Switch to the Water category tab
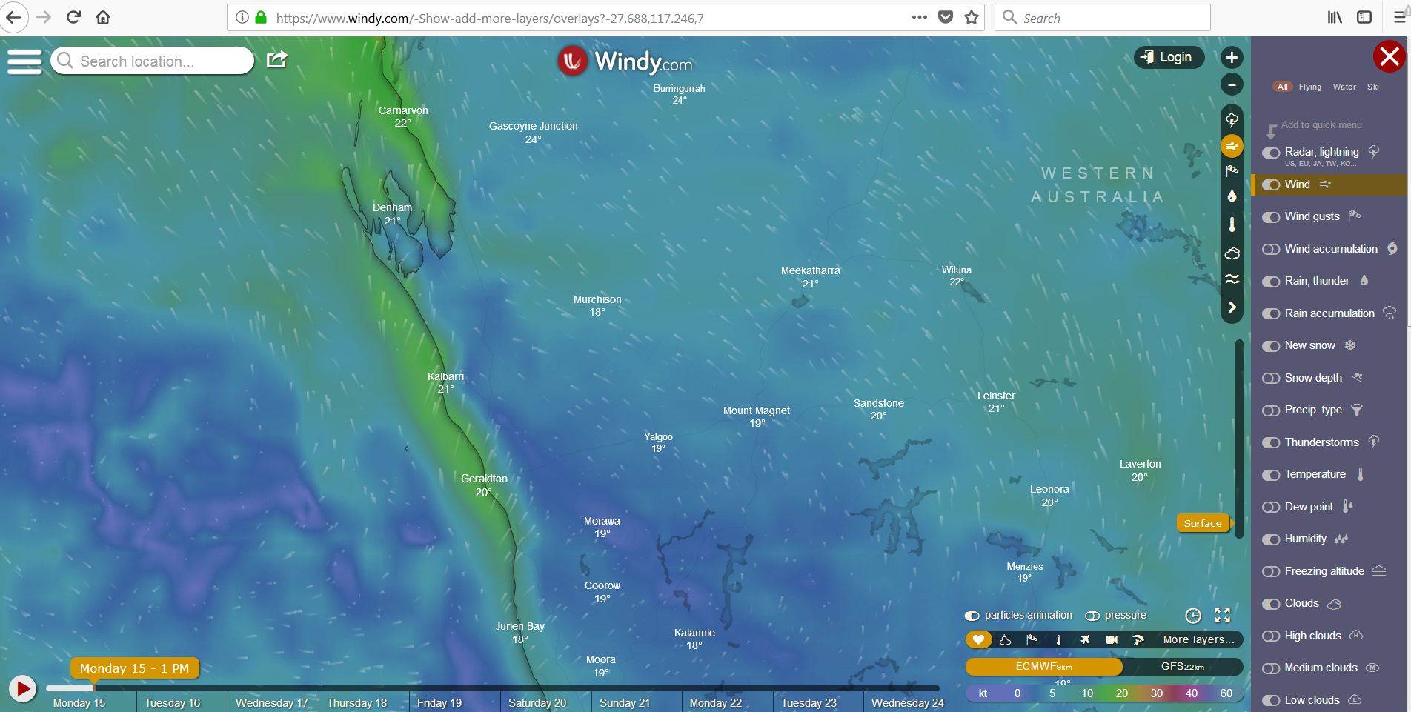This screenshot has width=1411, height=712. click(x=1344, y=87)
